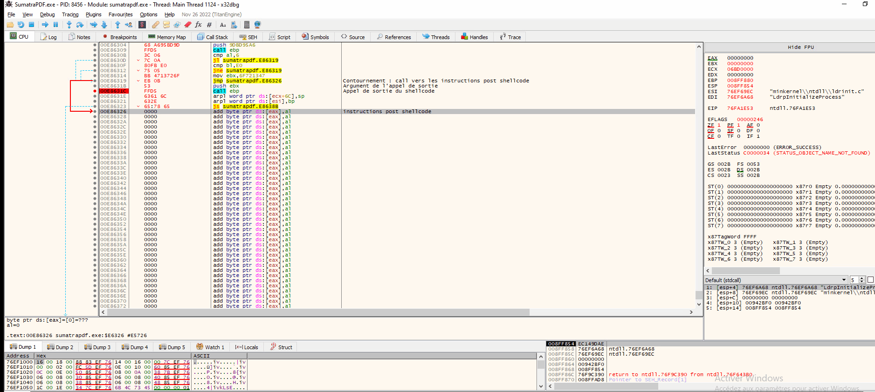Select stack argument row '3: [esp+C]'
This screenshot has height=392, width=875.
[x=789, y=297]
